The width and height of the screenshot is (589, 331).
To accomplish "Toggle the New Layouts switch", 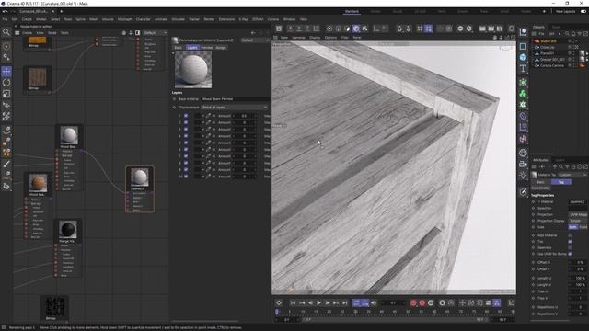I will tap(583, 12).
